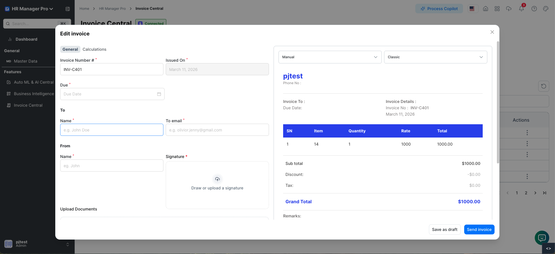Open Dashboard in sidebar

26,39
